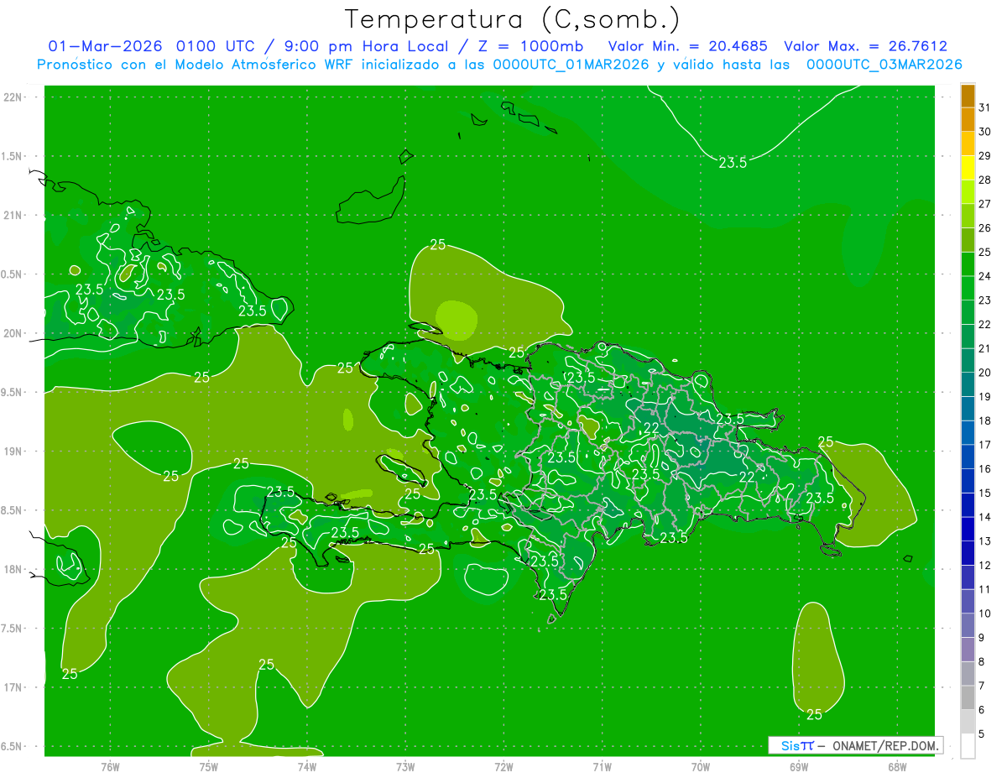Select the "0000UTC_03MAR2026" valid-until time
Screen dimensions: 1007x778
(x=884, y=64)
